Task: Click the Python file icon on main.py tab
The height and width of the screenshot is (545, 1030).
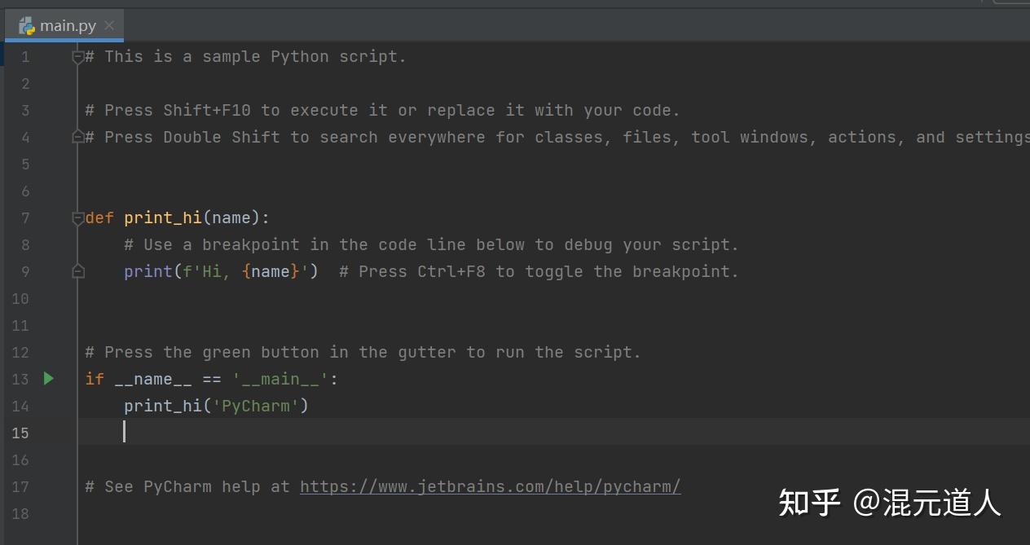Action: 27,26
